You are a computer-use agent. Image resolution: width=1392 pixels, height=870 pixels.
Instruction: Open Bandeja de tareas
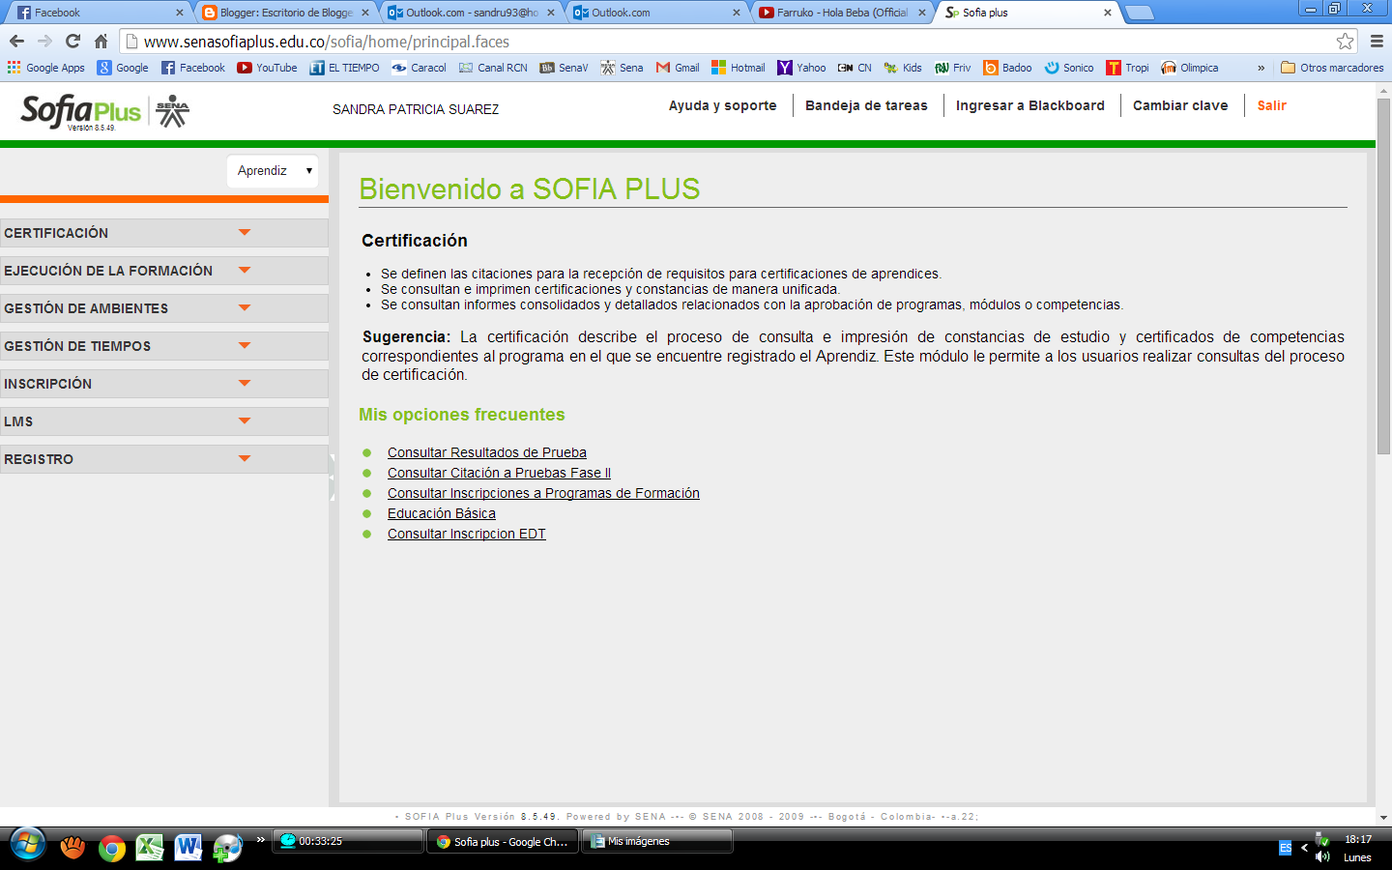pyautogui.click(x=865, y=105)
